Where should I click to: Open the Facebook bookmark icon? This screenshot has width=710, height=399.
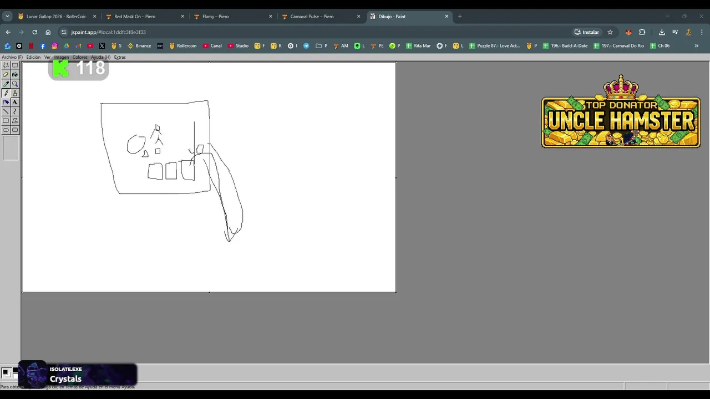tap(43, 45)
